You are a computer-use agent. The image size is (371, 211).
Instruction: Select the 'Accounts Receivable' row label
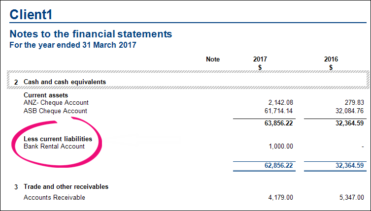tap(54, 198)
